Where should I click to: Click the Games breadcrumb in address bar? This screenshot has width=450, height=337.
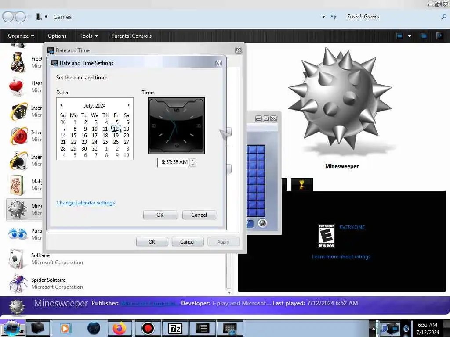click(x=62, y=17)
